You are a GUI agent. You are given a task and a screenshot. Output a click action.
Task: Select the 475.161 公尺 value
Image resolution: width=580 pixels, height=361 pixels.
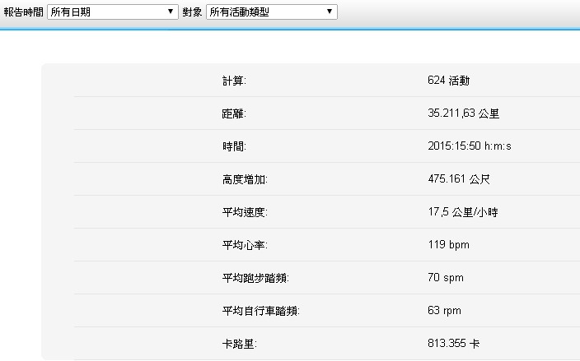pyautogui.click(x=459, y=179)
